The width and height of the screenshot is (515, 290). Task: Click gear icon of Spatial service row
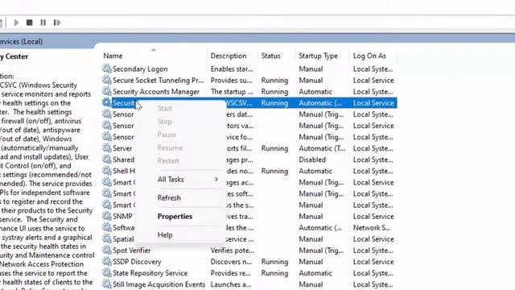tap(106, 238)
